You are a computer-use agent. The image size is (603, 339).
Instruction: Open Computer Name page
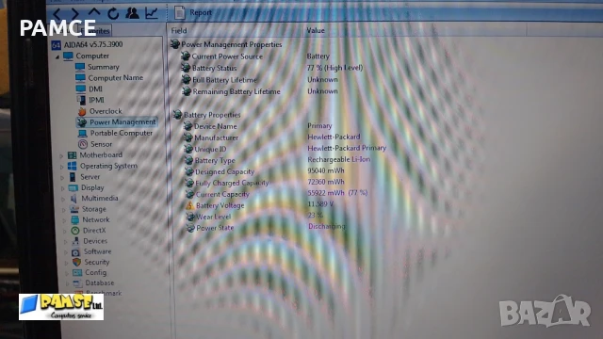click(115, 77)
